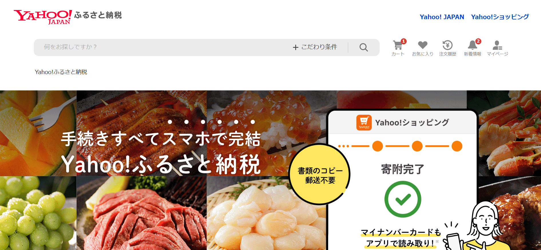Click the ふるさと納税 title text by logo

tap(98, 15)
